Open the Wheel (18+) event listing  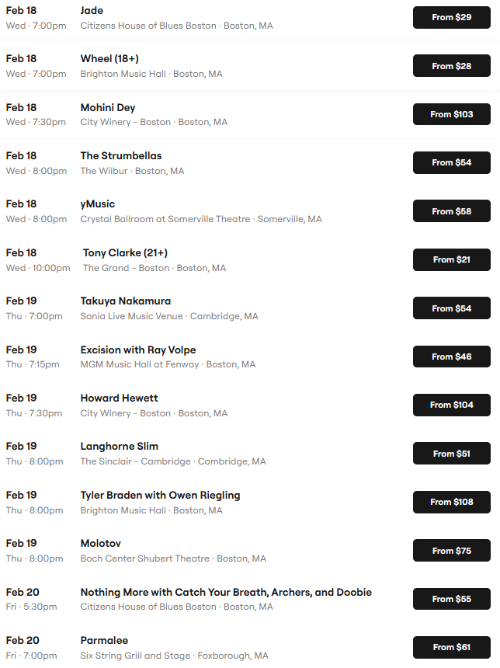pos(109,59)
